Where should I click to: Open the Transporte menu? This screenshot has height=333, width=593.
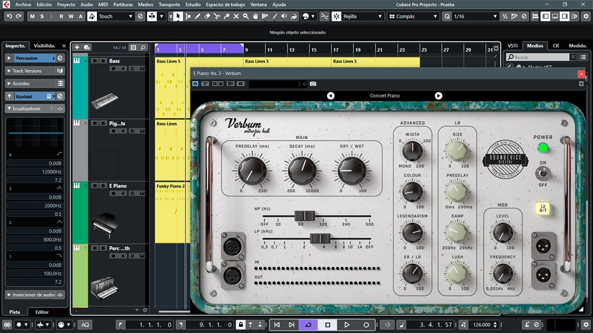pyautogui.click(x=169, y=4)
